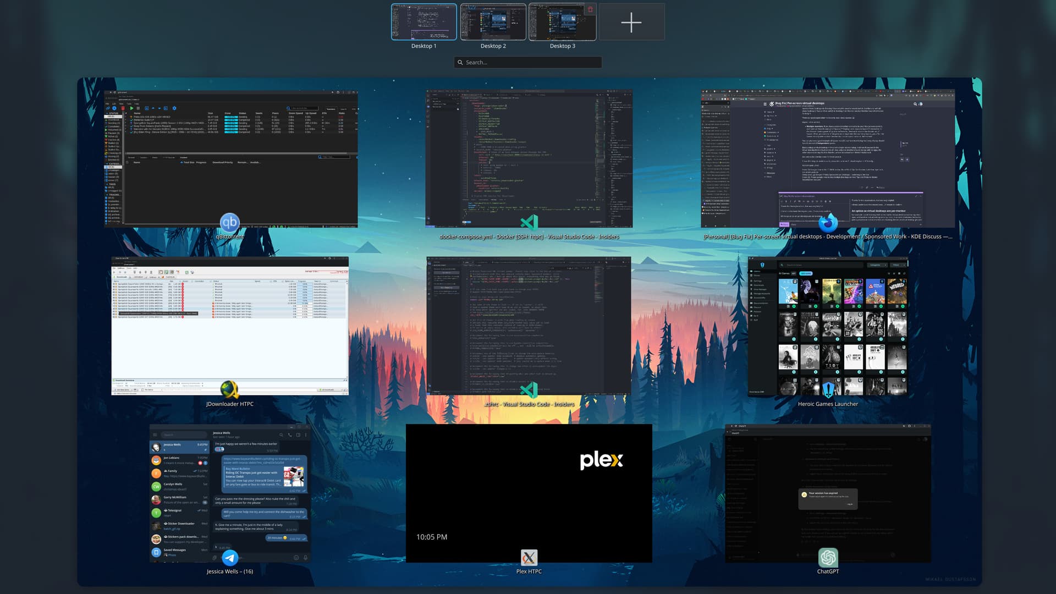Click the Plex HTPC X icon

(529, 558)
